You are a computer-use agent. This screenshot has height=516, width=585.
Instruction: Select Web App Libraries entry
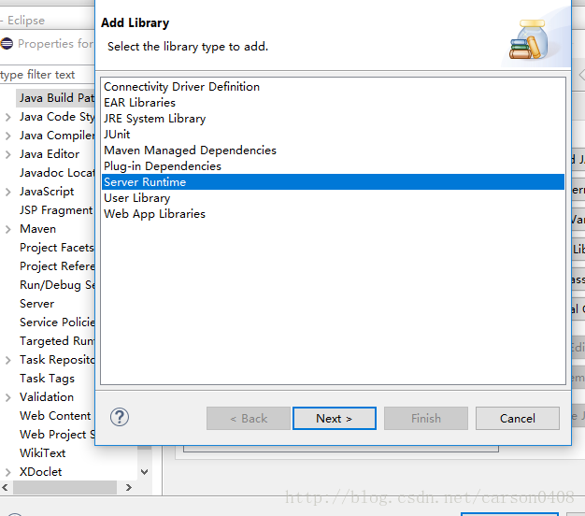333,214
